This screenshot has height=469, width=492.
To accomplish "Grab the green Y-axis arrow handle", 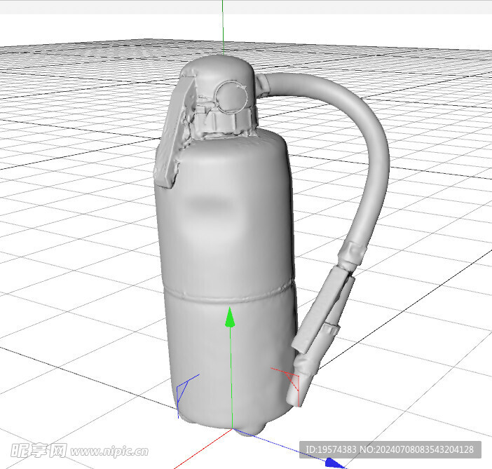I will (230, 317).
